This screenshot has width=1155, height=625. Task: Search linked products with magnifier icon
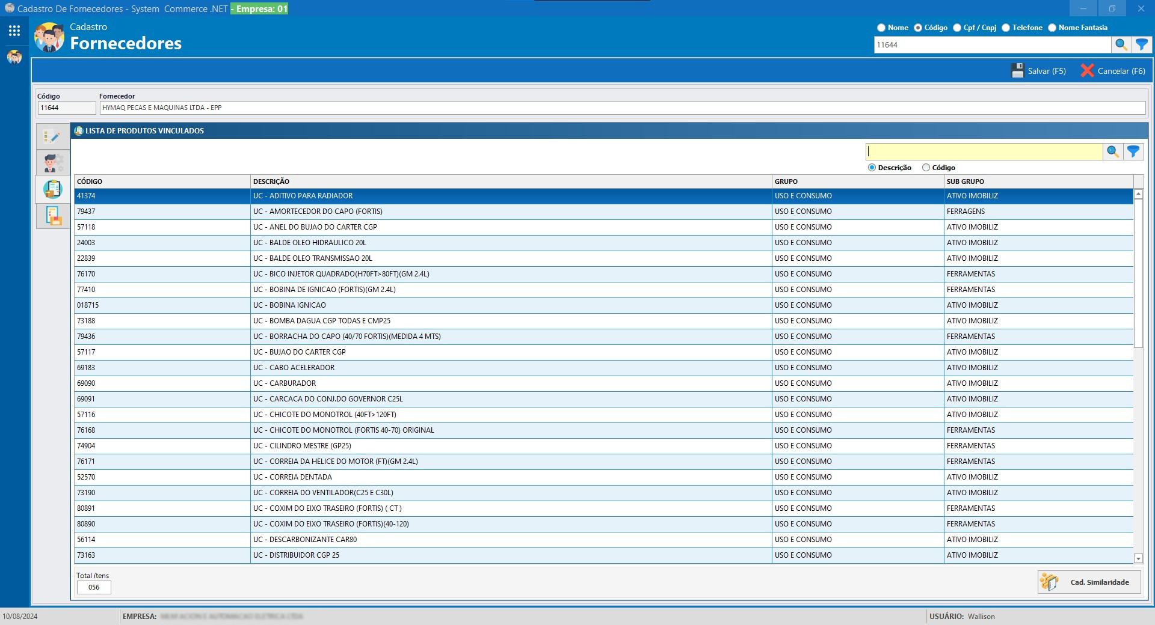coord(1113,151)
